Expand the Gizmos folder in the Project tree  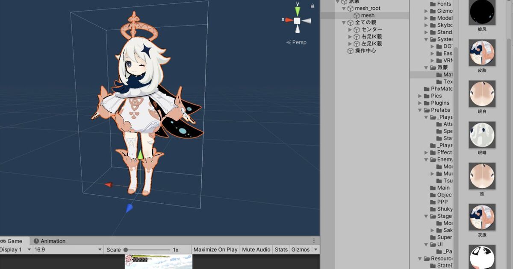coord(426,11)
